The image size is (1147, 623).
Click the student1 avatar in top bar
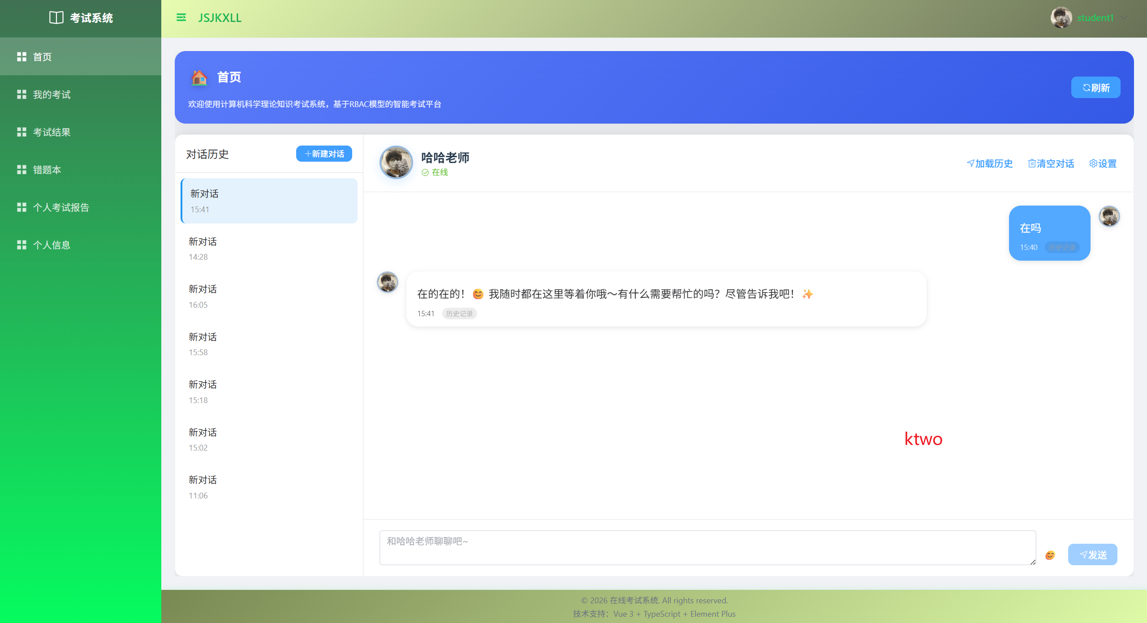click(x=1061, y=17)
